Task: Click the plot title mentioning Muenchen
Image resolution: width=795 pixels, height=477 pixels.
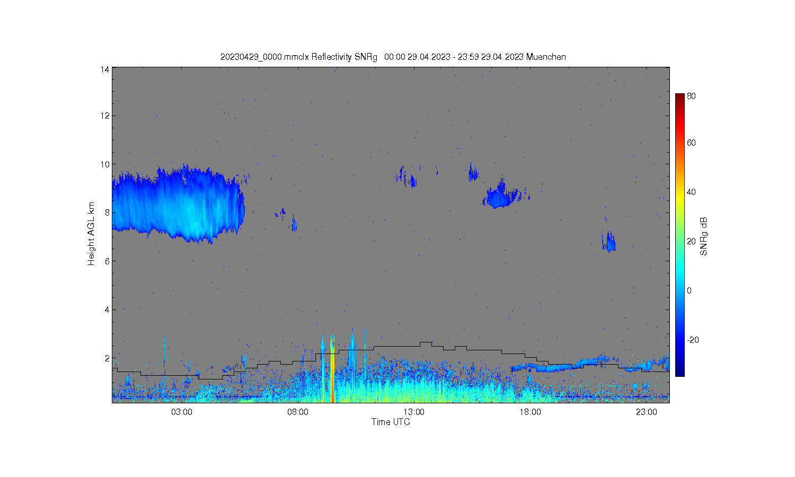Action: pyautogui.click(x=393, y=57)
